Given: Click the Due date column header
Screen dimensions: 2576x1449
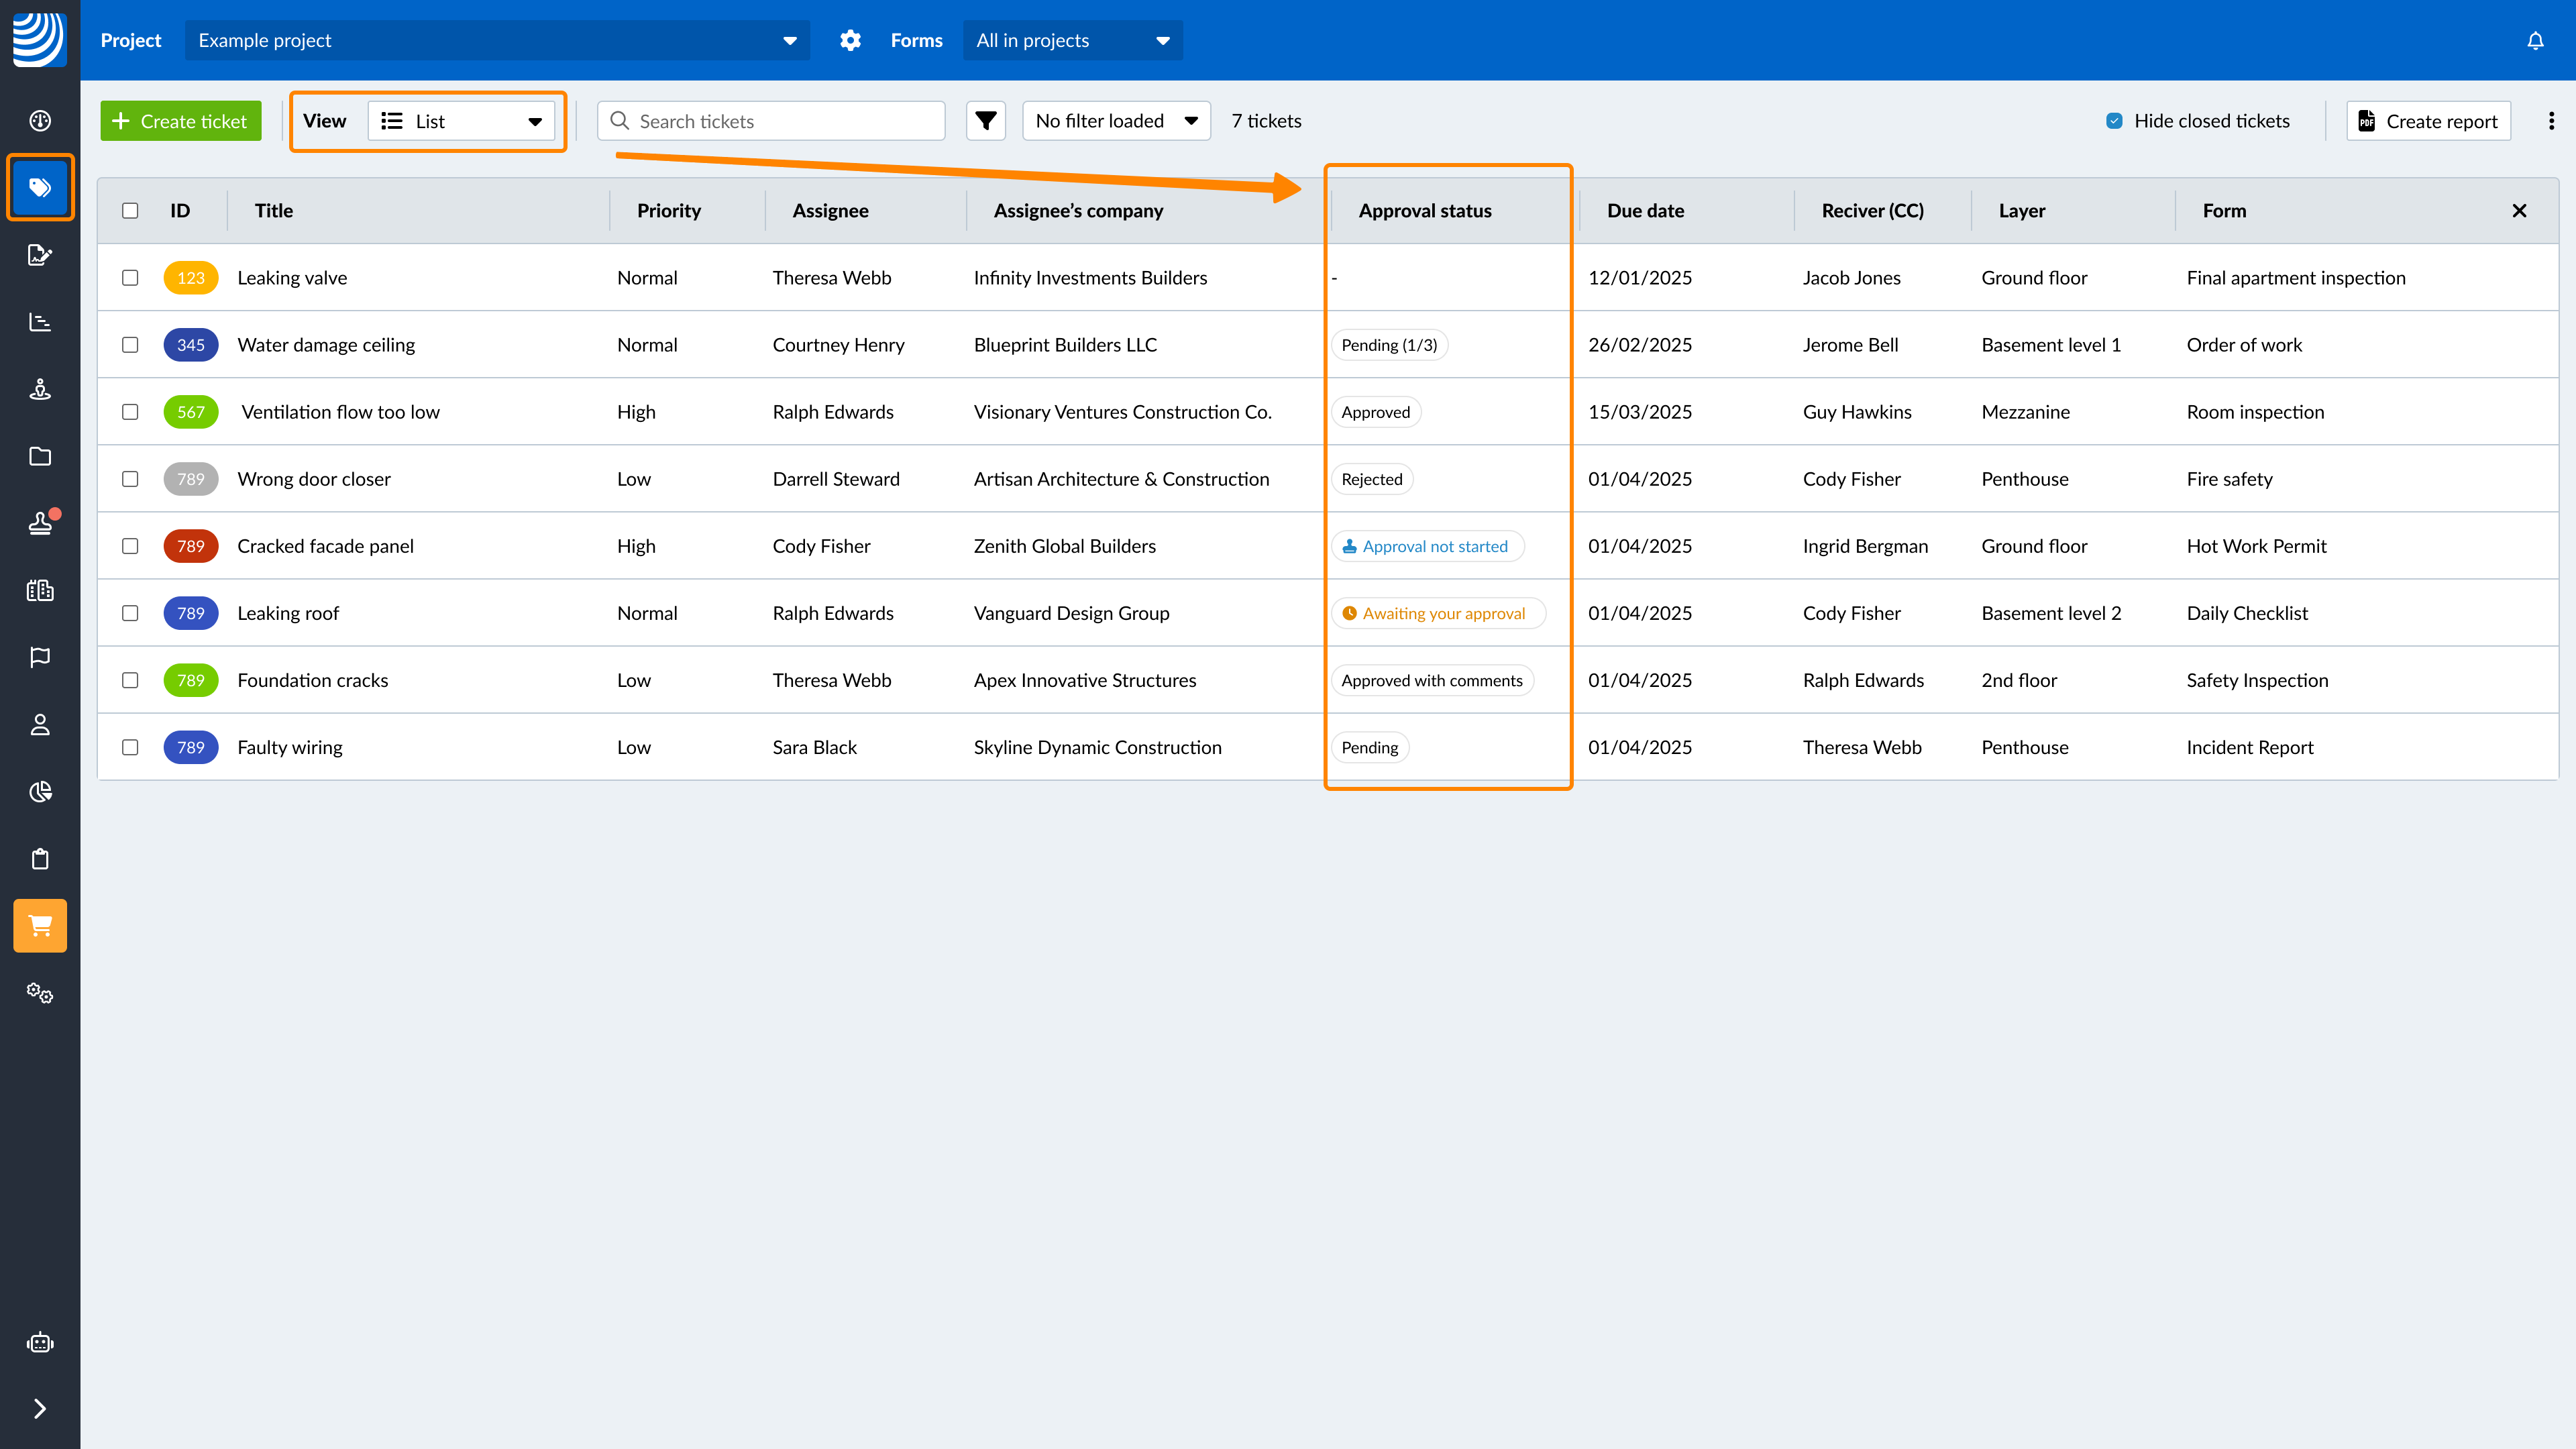Looking at the screenshot, I should [1645, 211].
